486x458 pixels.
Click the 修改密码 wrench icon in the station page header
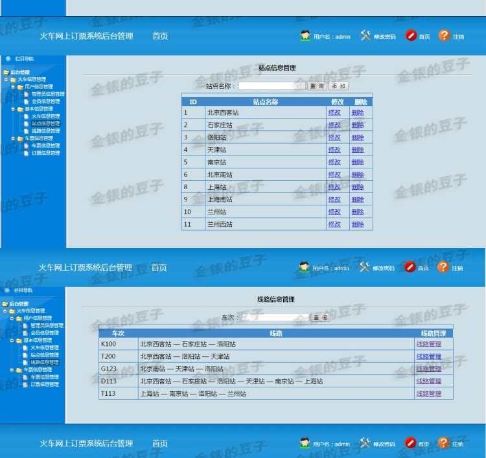[365, 36]
